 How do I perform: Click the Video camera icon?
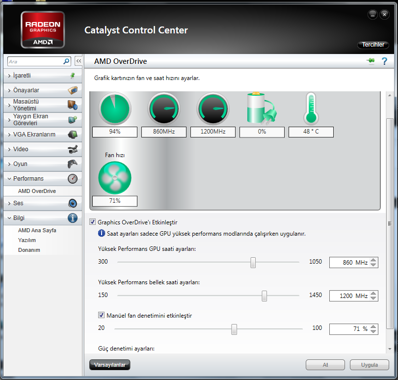[73, 149]
